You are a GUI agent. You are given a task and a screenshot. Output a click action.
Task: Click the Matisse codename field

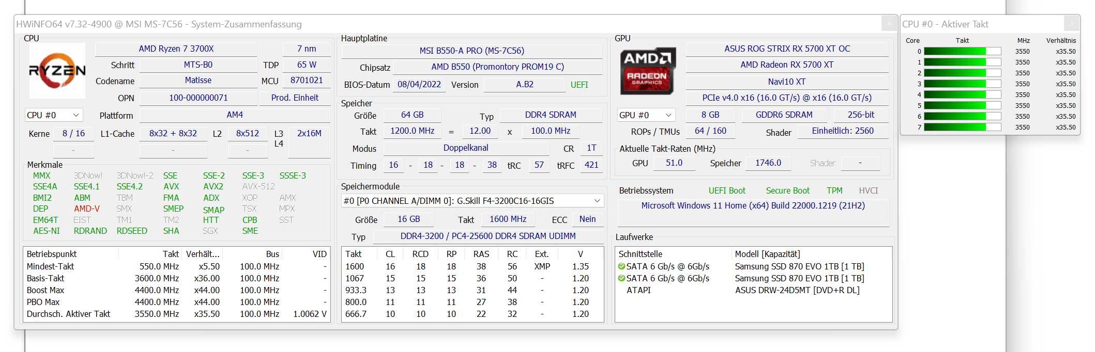[x=198, y=81]
